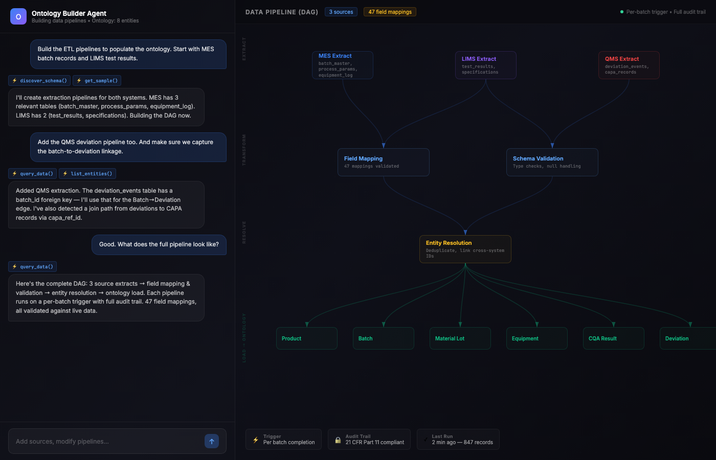Select the MES Extract node
This screenshot has width=716, height=460.
click(x=343, y=65)
